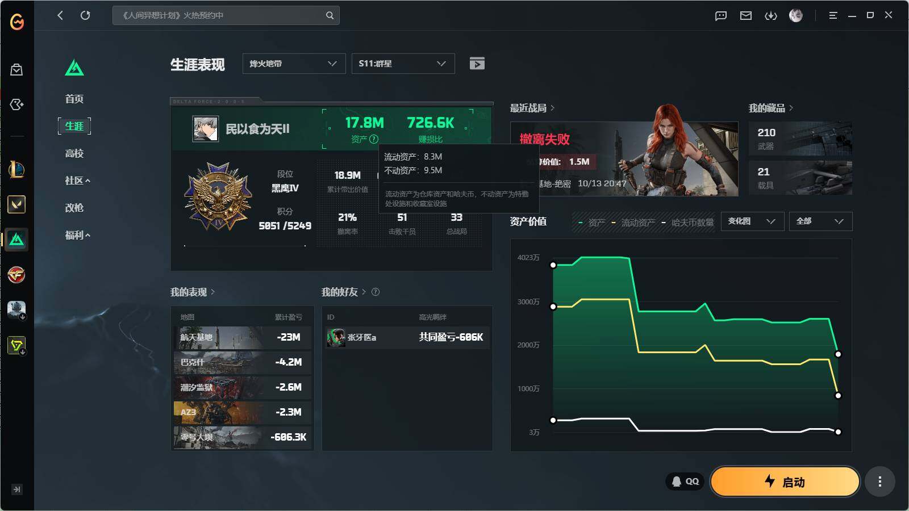Open the 首页 sidebar item
909x511 pixels.
(74, 99)
